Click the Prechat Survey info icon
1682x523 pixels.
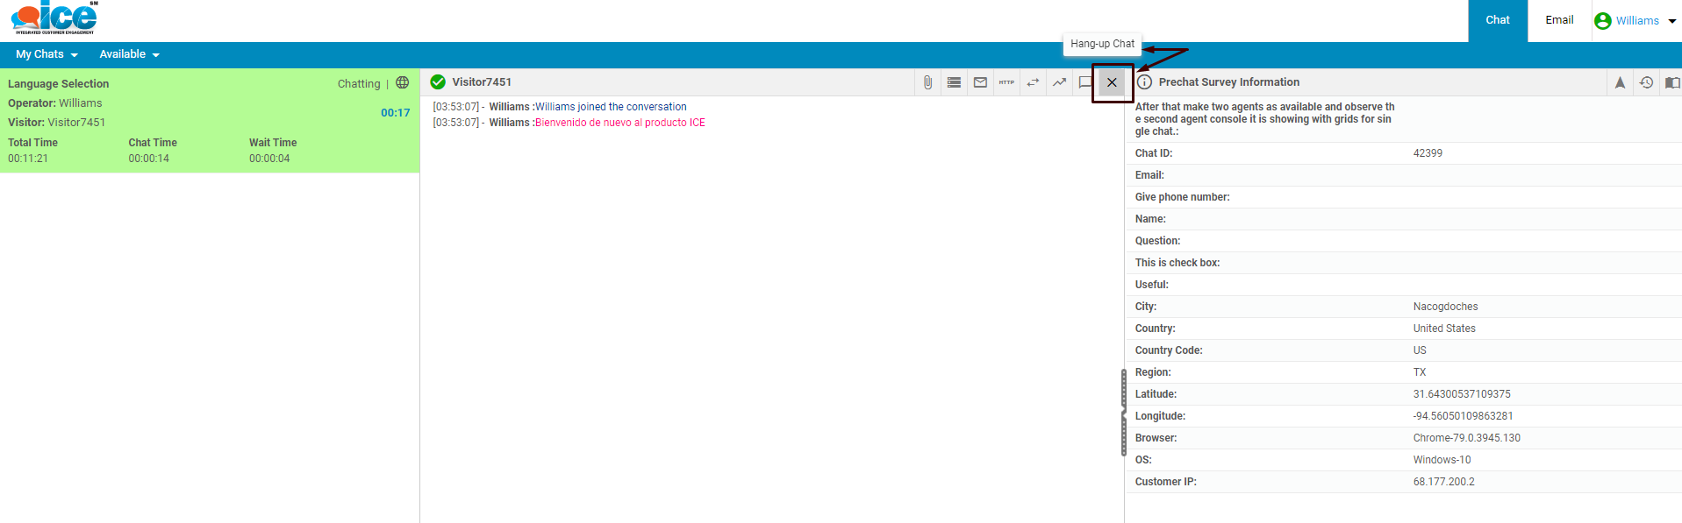click(x=1145, y=82)
